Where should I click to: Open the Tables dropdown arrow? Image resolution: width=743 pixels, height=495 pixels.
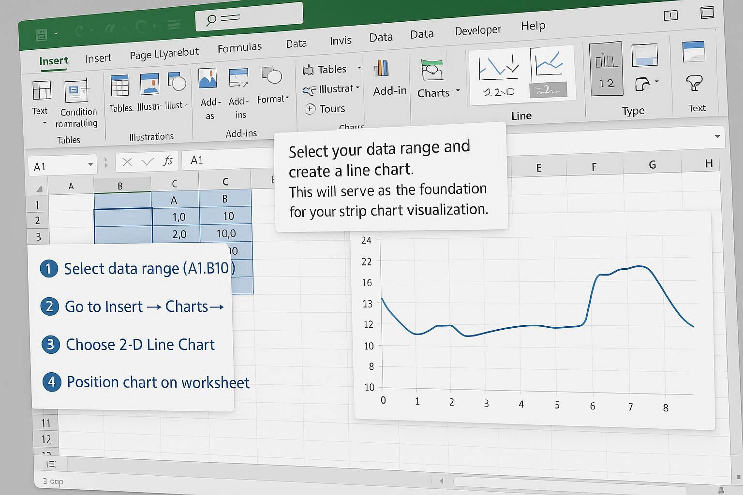(x=359, y=69)
